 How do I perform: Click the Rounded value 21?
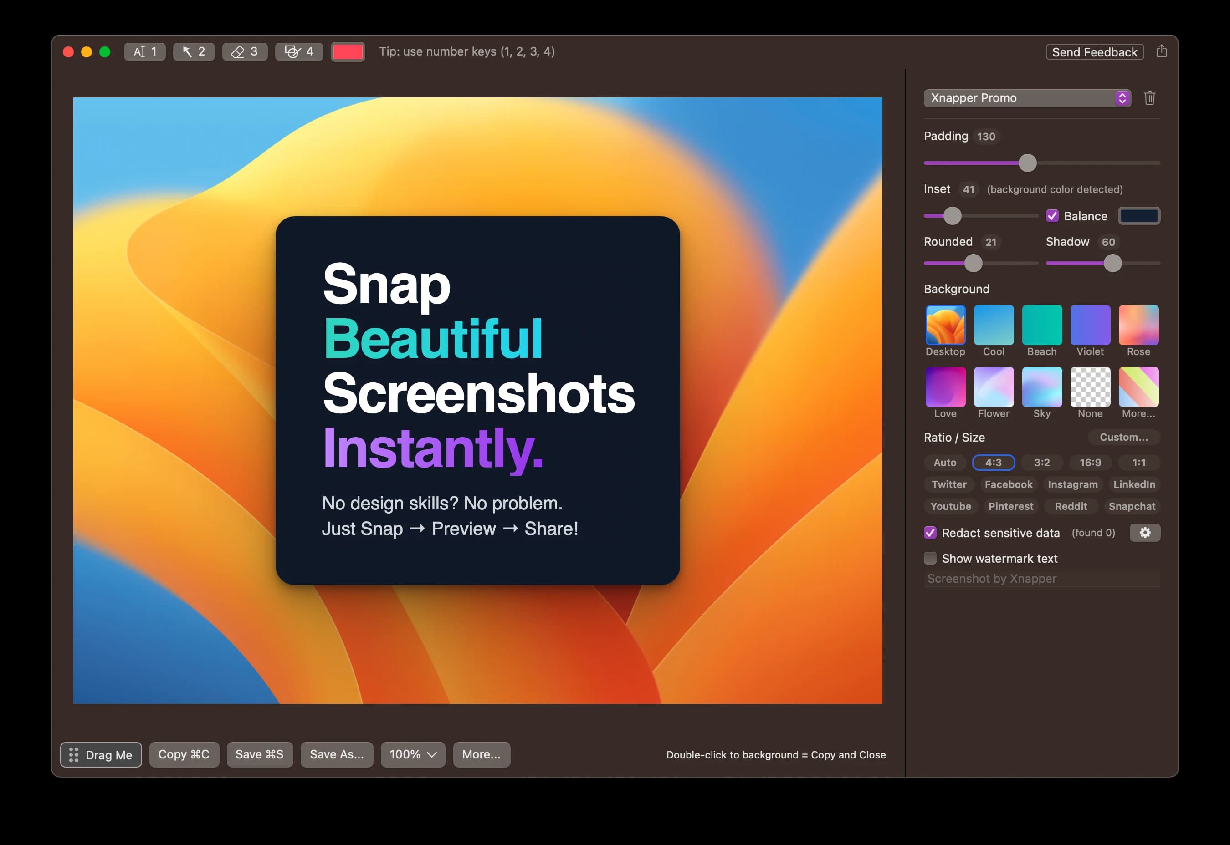990,242
